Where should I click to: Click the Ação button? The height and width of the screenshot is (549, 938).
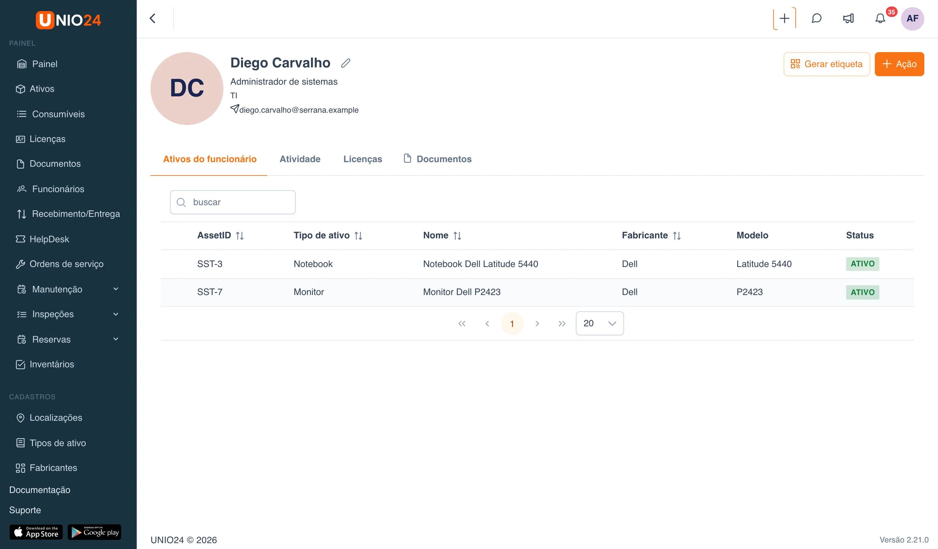tap(899, 64)
